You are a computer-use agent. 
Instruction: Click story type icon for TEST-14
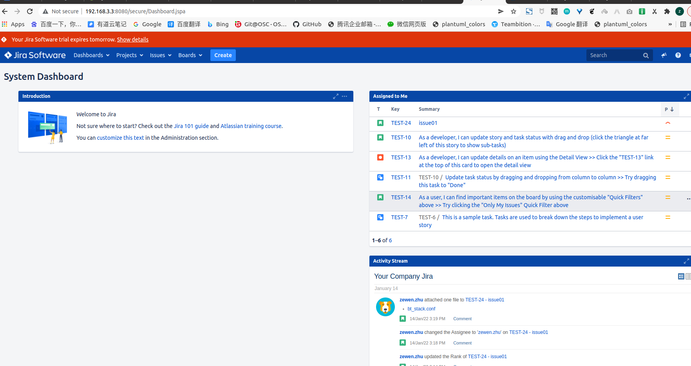[380, 197]
